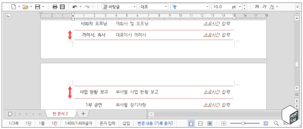Viewport: 303px width, 129px height.
Task: Open the pt font size dropdown arrow
Action: coord(240,7)
